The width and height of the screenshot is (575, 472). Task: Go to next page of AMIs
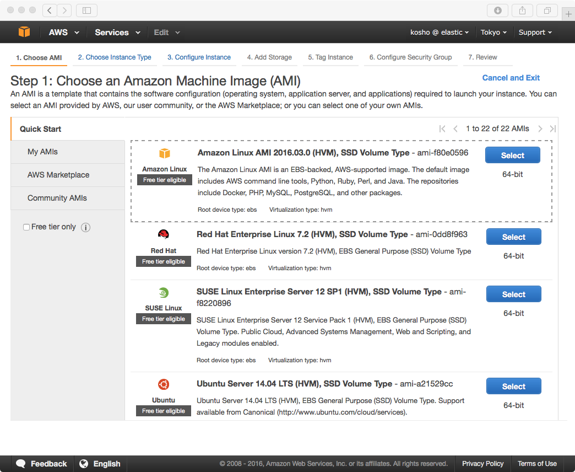540,128
